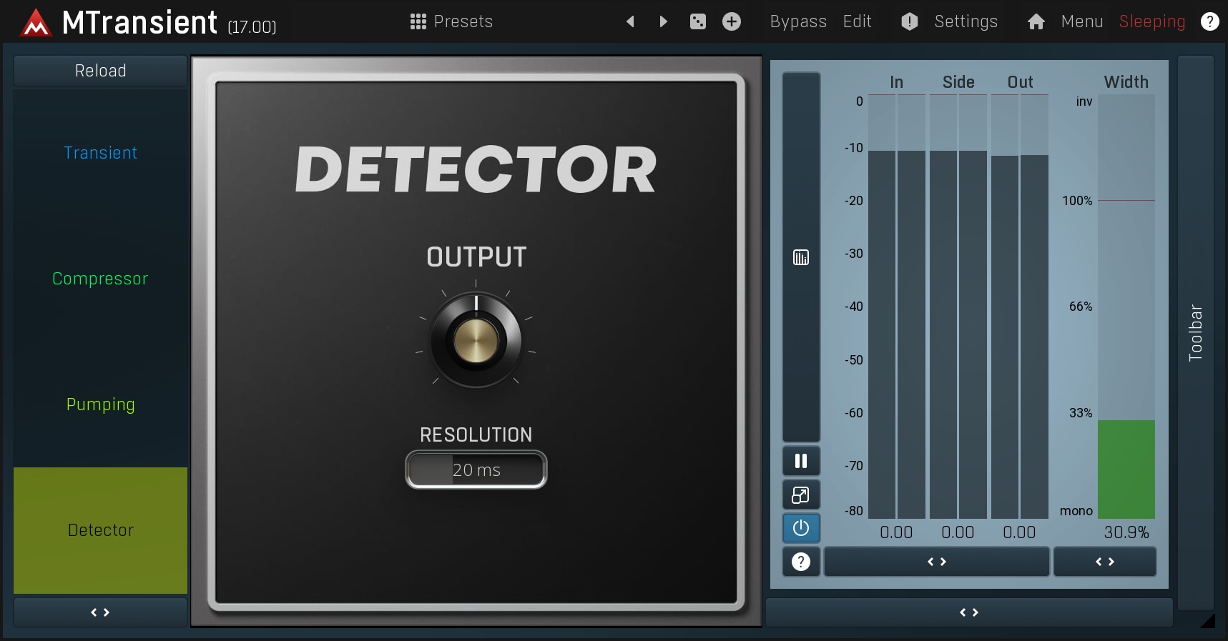Viewport: 1228px width, 641px height.
Task: Expand arrows below the Width meter
Action: (1104, 562)
